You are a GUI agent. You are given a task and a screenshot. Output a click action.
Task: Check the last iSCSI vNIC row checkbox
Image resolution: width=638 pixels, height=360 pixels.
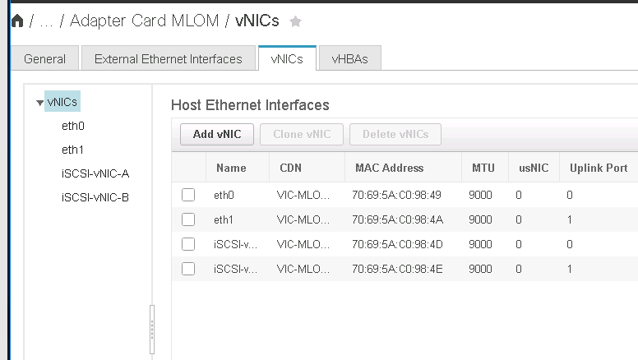click(x=188, y=269)
